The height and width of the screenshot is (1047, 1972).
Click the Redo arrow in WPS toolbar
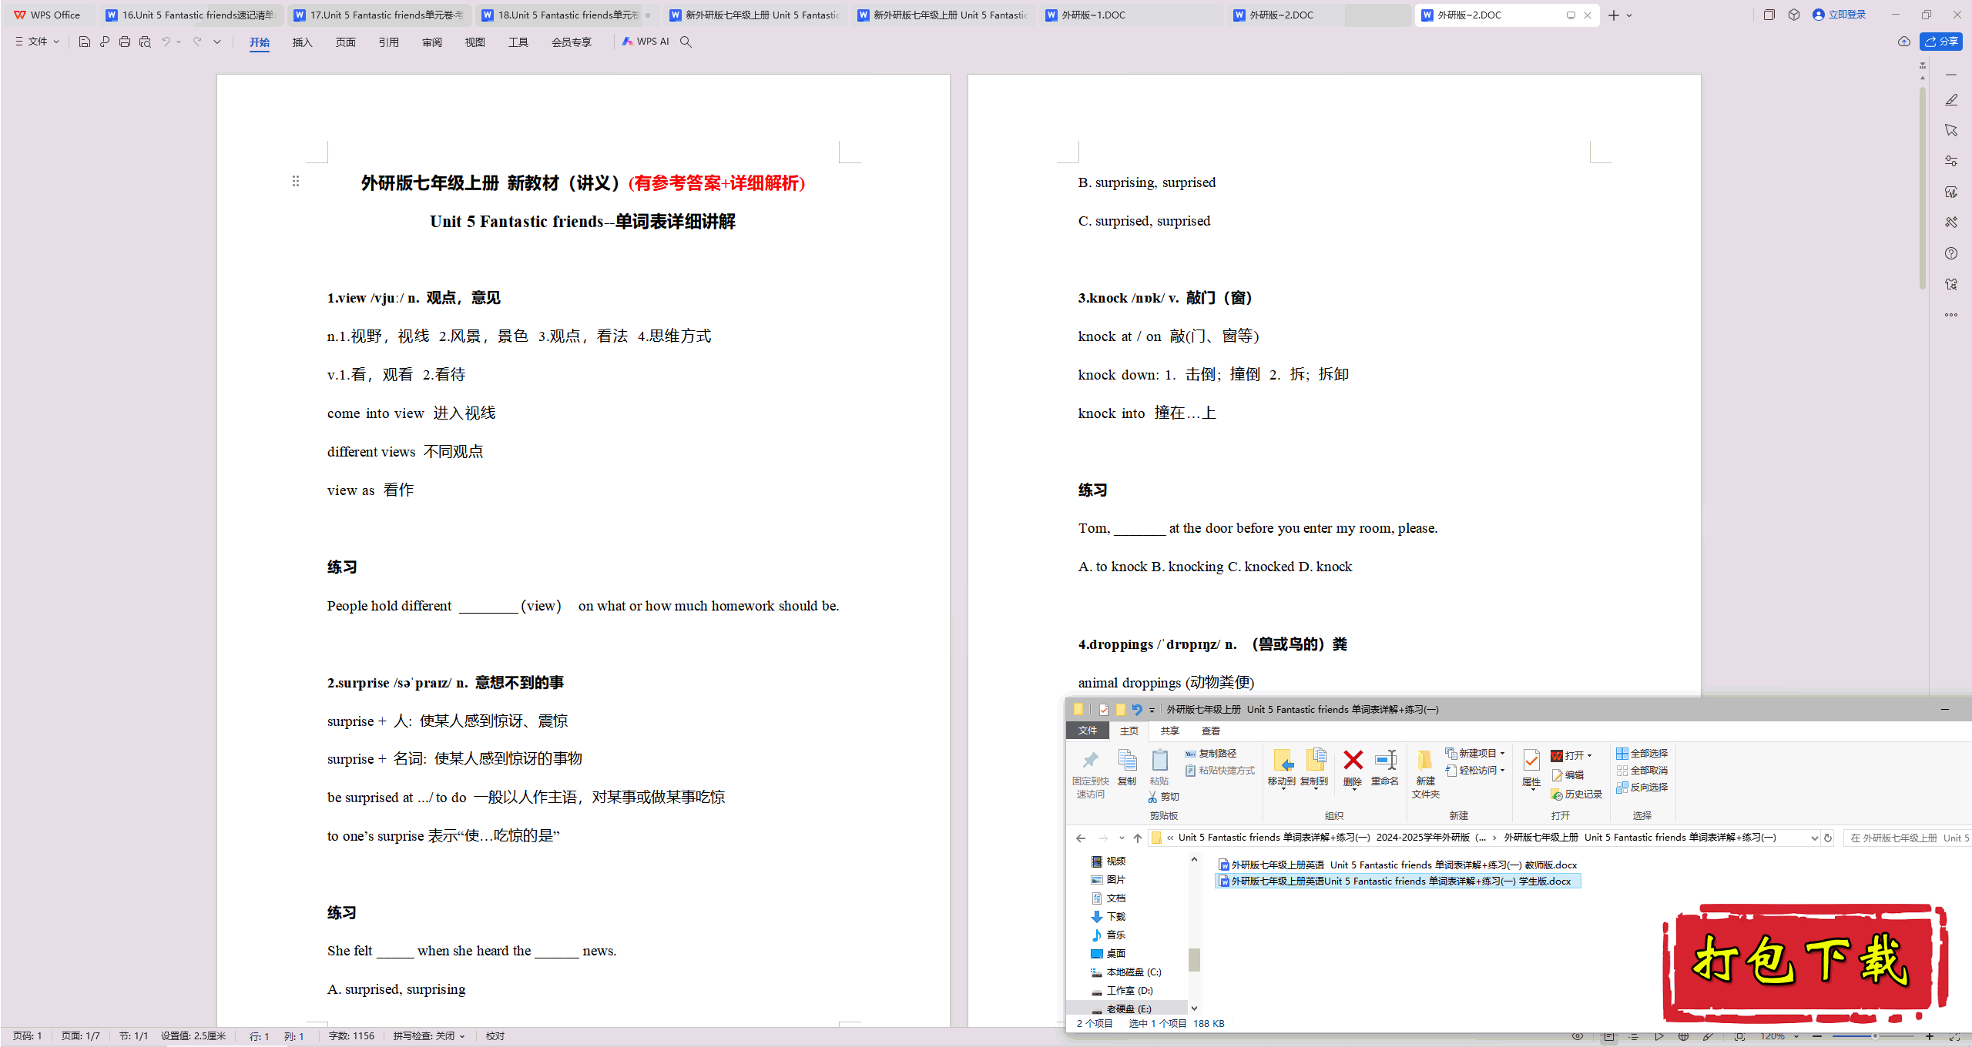click(x=197, y=42)
